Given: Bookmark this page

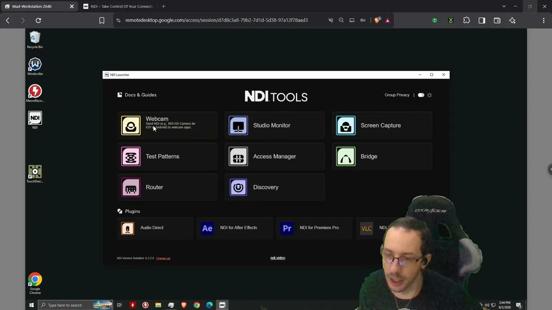Looking at the screenshot, I should tap(102, 20).
